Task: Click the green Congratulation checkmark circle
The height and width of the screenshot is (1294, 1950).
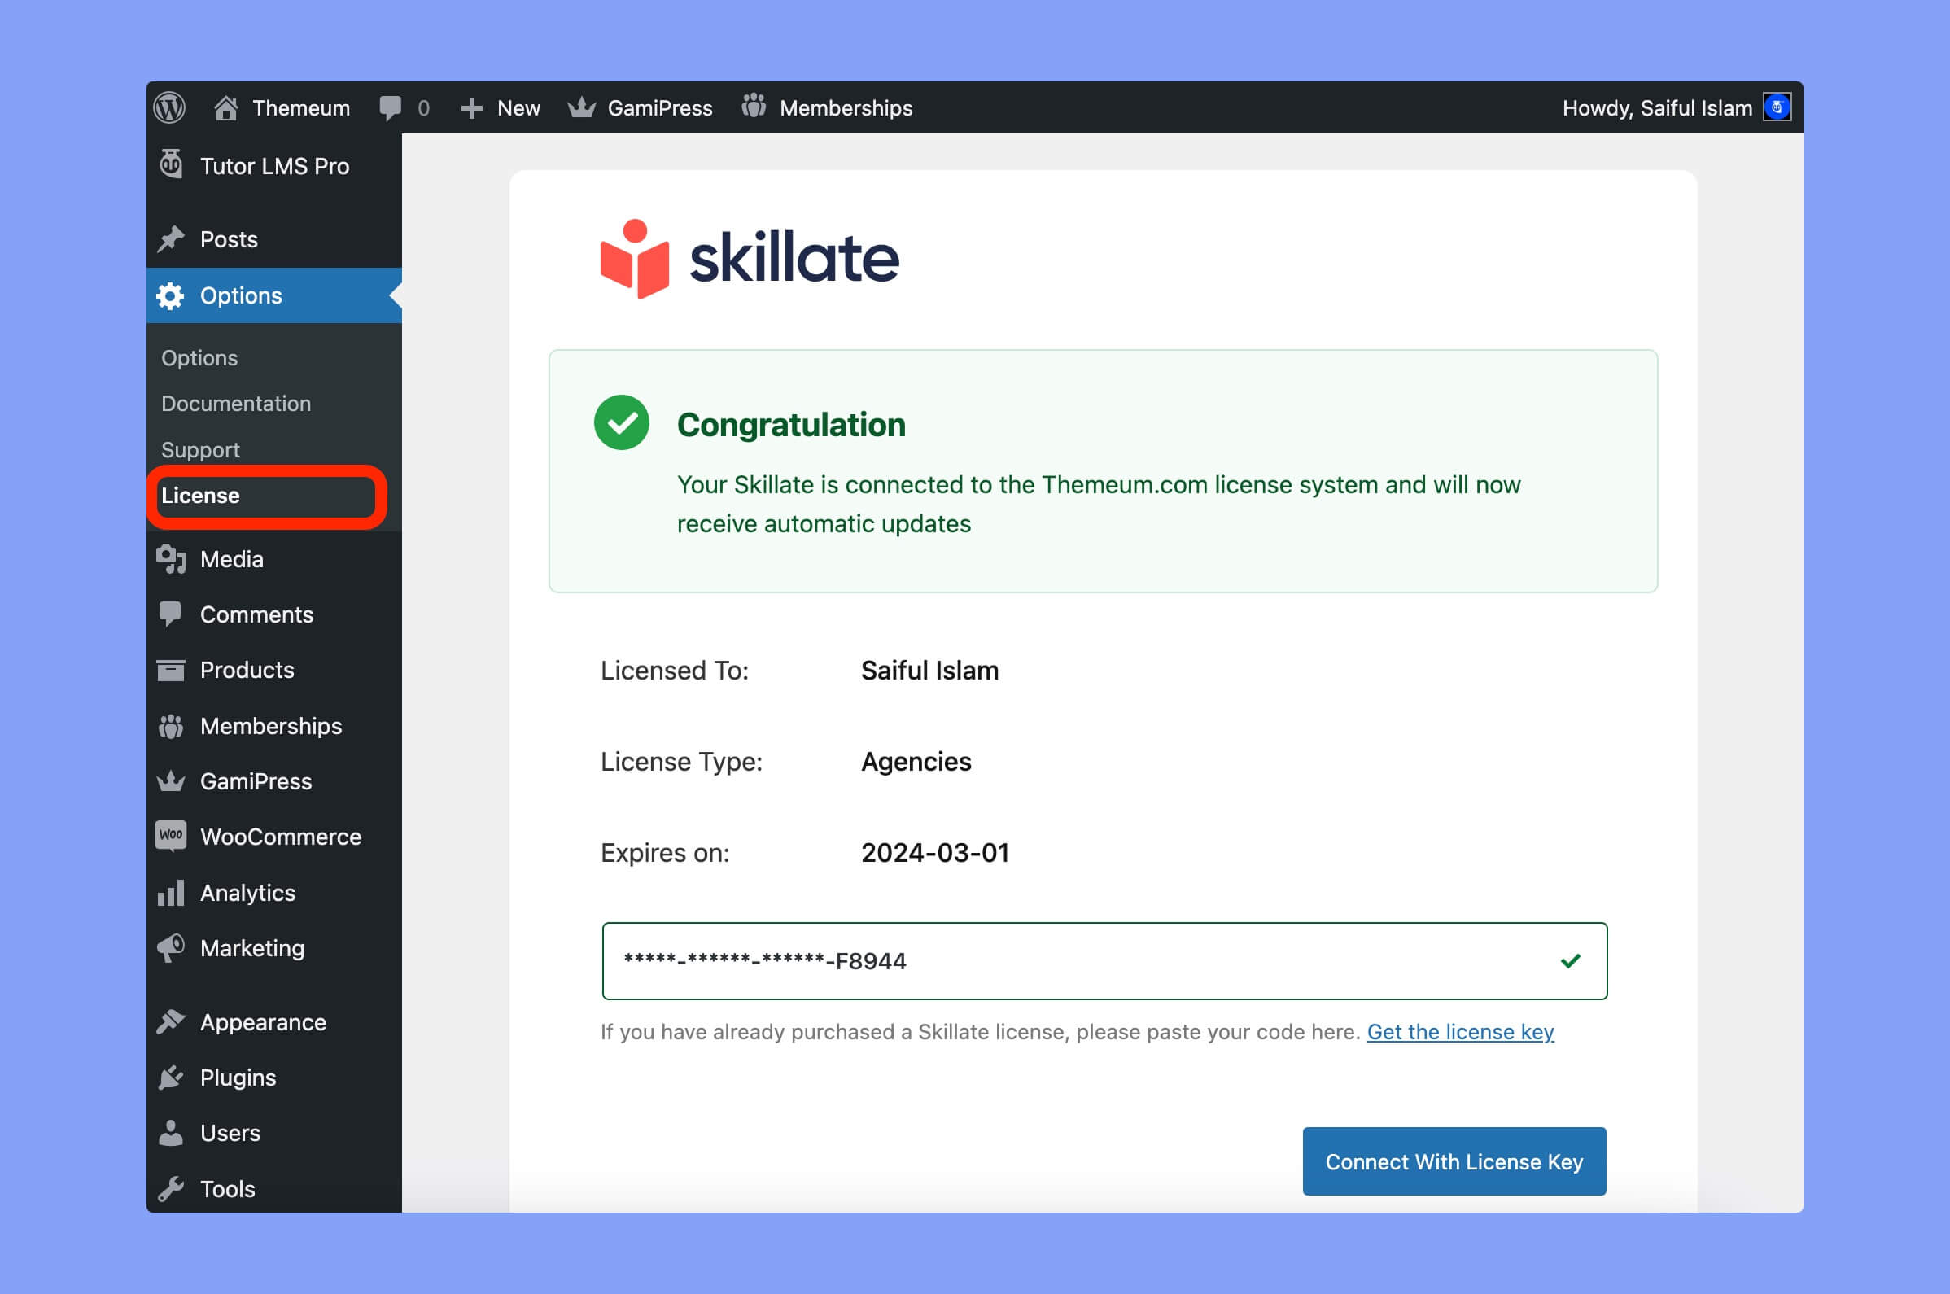Action: point(622,422)
